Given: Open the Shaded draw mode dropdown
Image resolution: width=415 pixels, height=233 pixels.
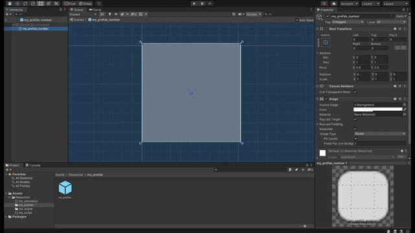Looking at the screenshot, I should [83, 14].
